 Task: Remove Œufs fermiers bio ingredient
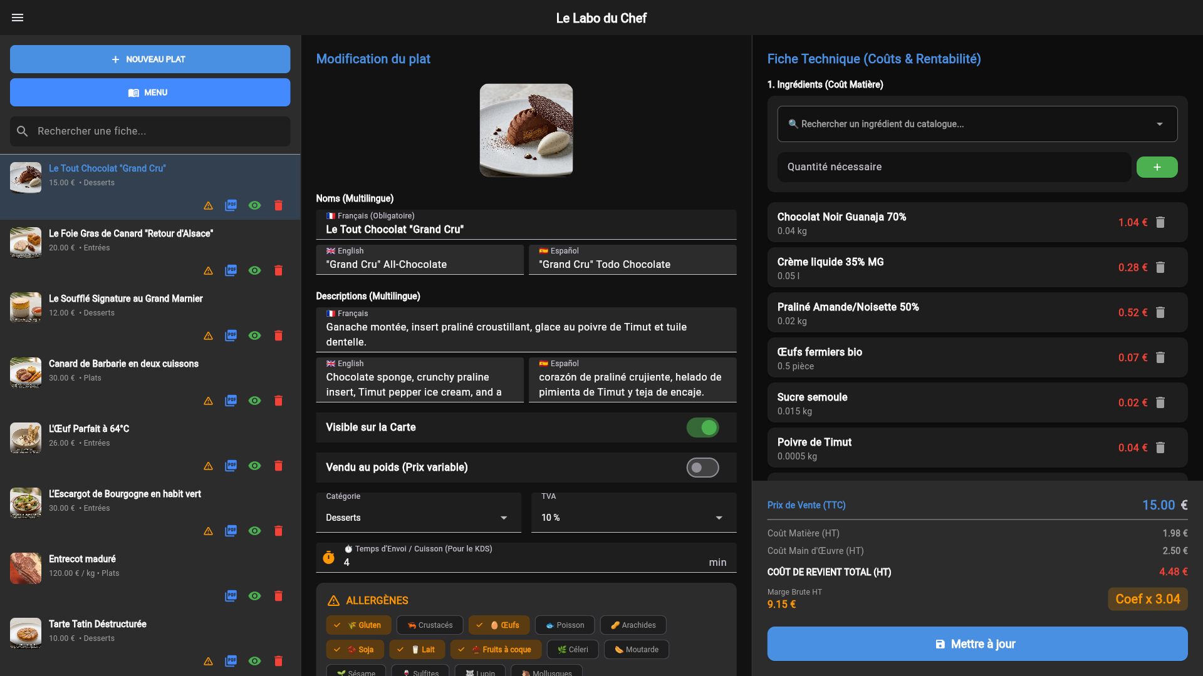[1160, 357]
